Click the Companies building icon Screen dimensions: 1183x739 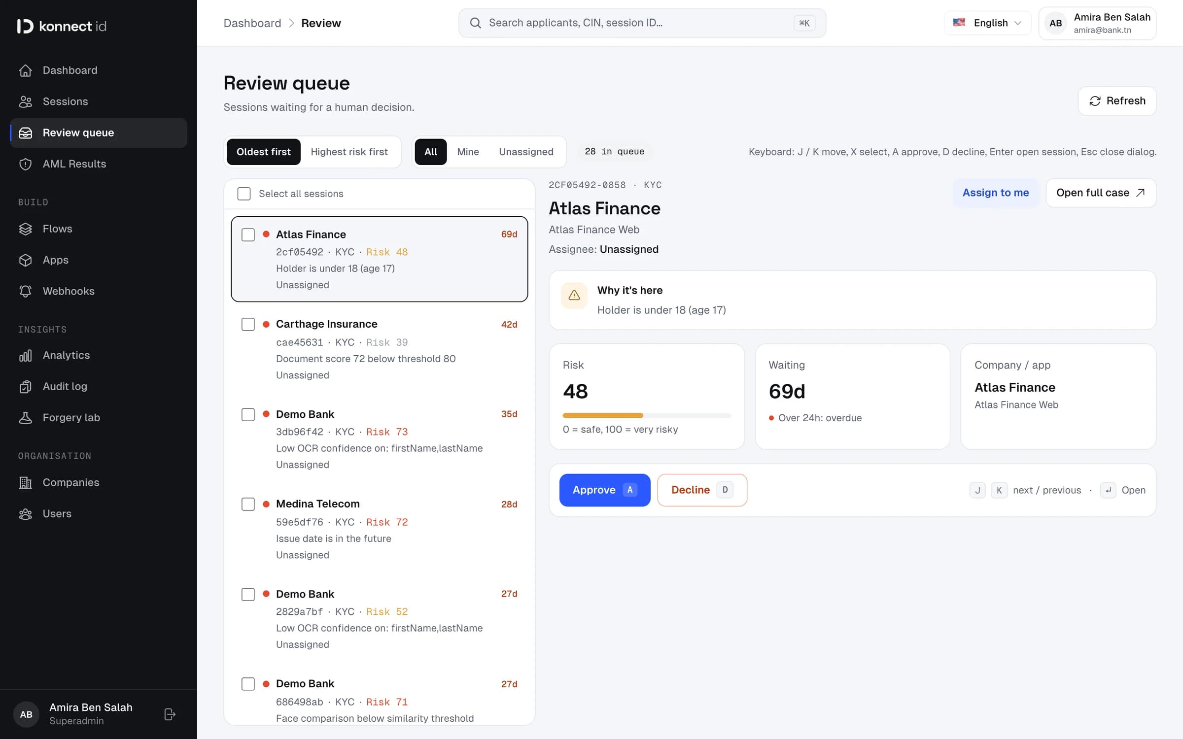[x=26, y=483]
